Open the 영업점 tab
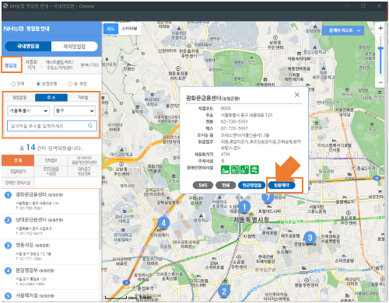The image size is (389, 303). [11, 64]
